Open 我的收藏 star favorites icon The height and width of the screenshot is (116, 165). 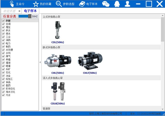[x=36, y=4]
